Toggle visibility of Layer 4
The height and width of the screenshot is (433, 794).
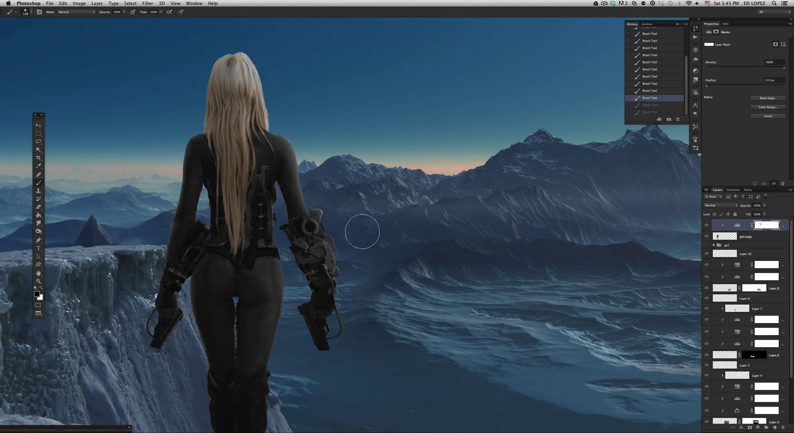(706, 376)
